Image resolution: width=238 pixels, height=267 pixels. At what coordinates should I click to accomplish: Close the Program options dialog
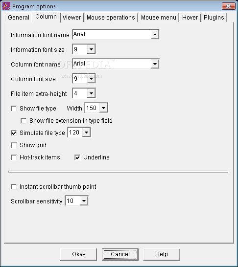(x=228, y=6)
